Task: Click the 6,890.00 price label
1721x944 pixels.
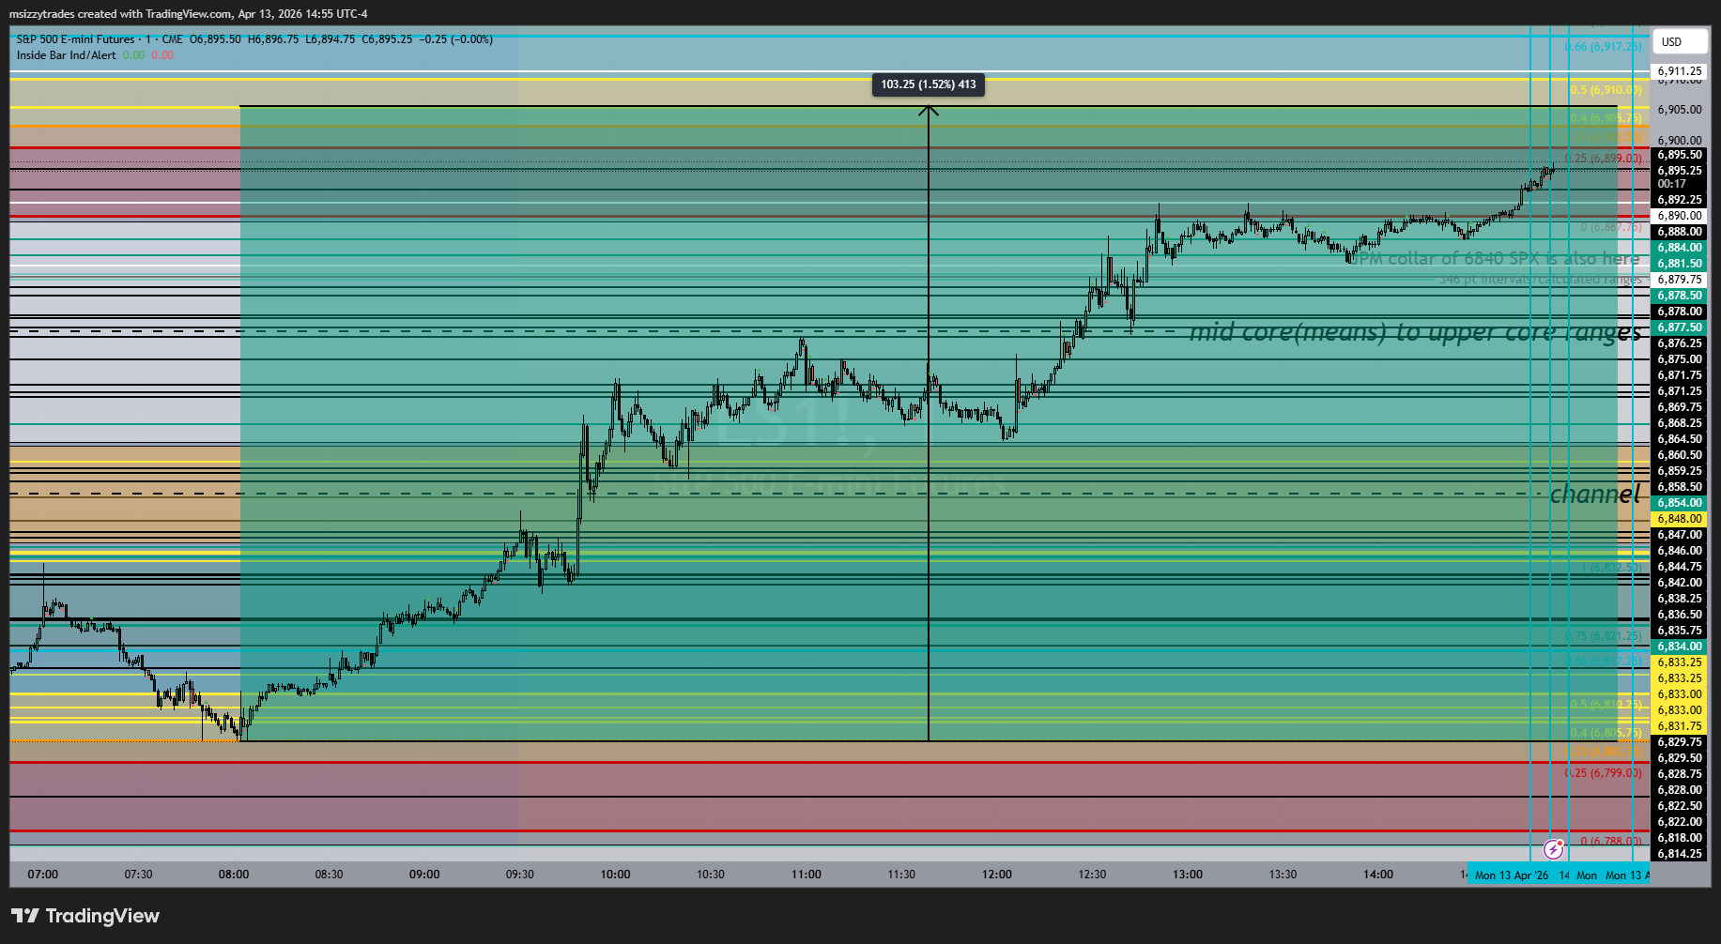Action: tap(1679, 216)
